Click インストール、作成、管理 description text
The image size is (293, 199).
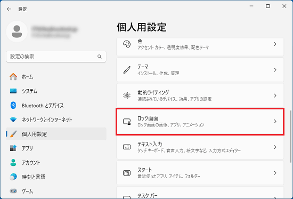pyautogui.click(x=158, y=73)
